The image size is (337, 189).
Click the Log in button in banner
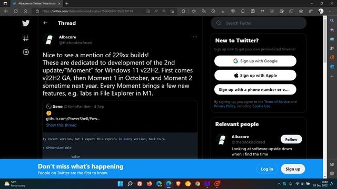[267, 169]
